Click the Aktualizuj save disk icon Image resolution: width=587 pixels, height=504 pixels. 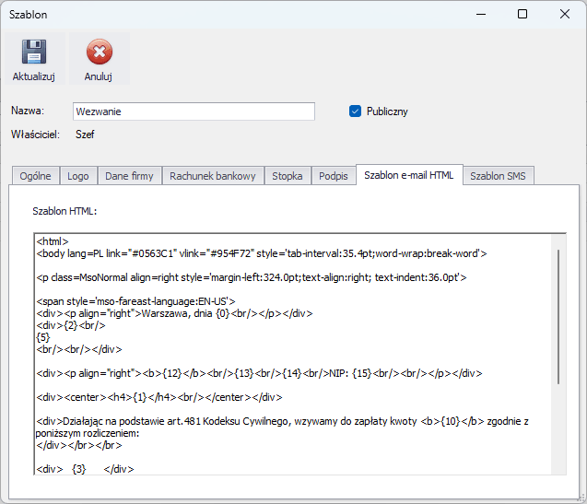tap(34, 52)
